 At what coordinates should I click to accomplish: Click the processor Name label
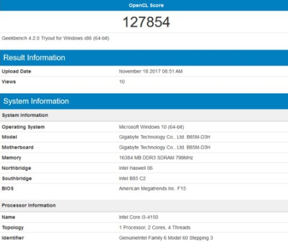(x=9, y=217)
